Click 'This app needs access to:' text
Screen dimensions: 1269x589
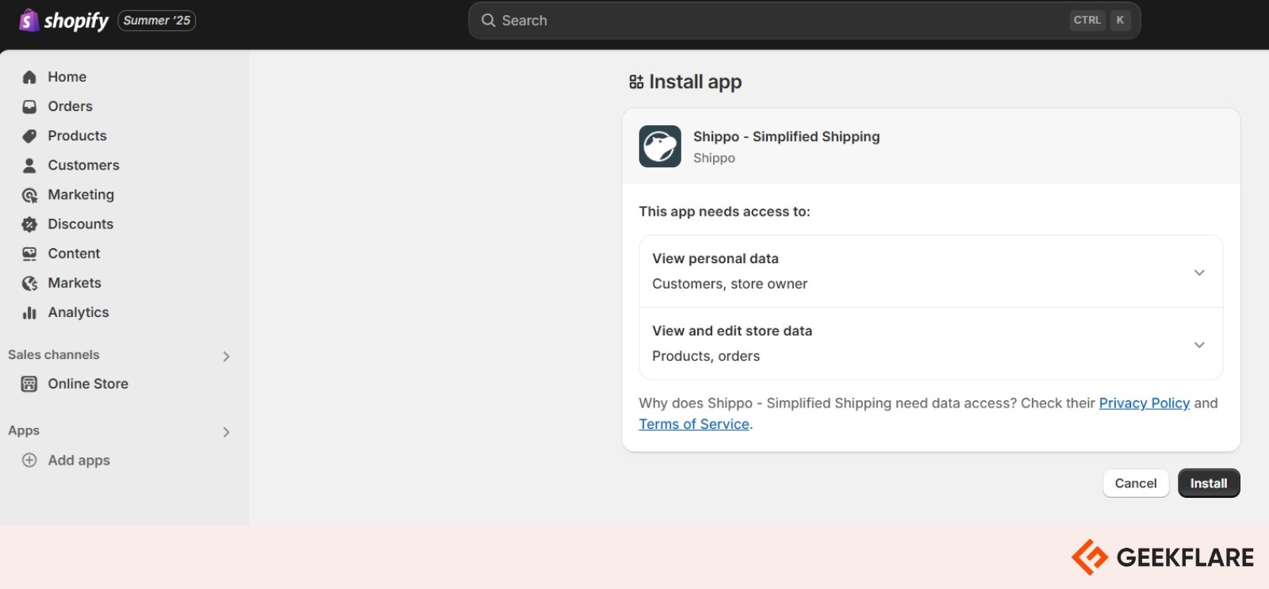click(725, 212)
